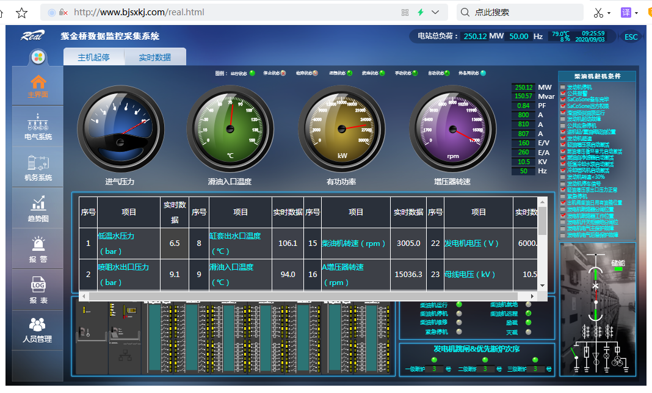The height and width of the screenshot is (393, 652).
Task: Toggle the 紧急停机 condition checkbox
Action: [563, 196]
